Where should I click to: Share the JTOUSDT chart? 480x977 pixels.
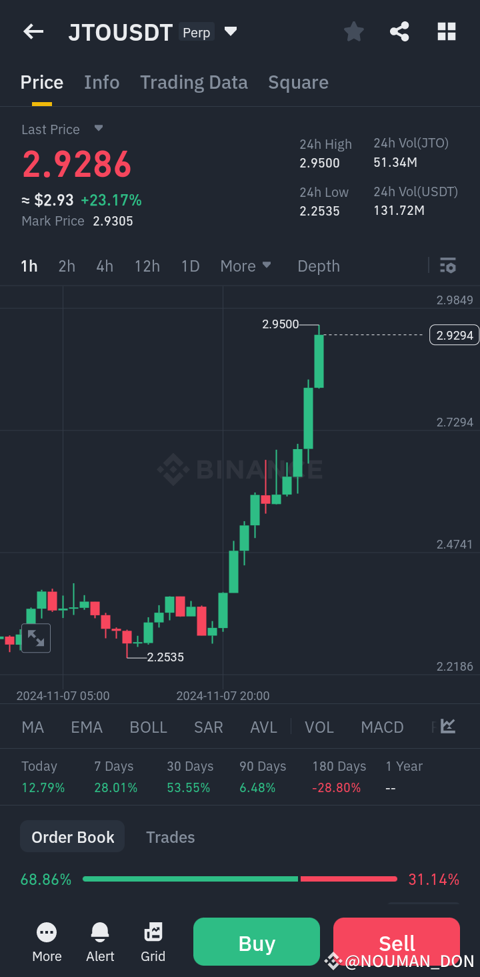pyautogui.click(x=399, y=31)
